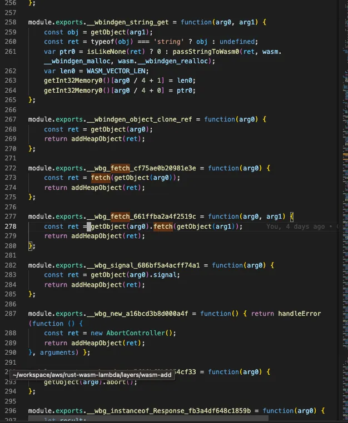Click getInt32Memory0 call on line 264
348x423 pixels.
73,90
